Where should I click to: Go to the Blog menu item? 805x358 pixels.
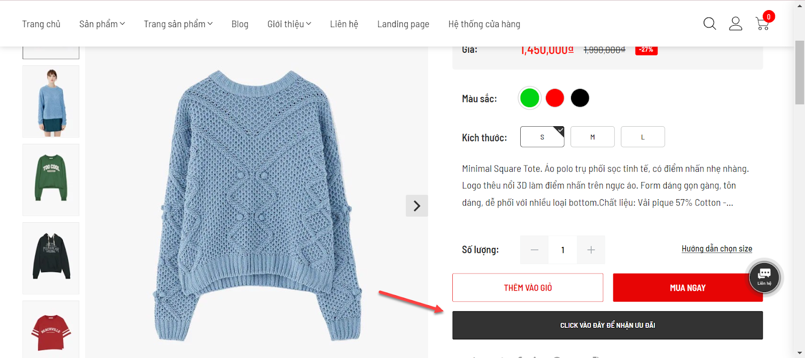pos(240,24)
